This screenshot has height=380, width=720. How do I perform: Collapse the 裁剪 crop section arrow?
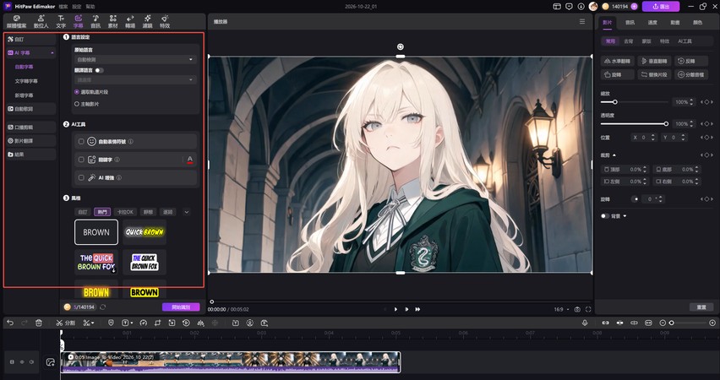click(614, 155)
